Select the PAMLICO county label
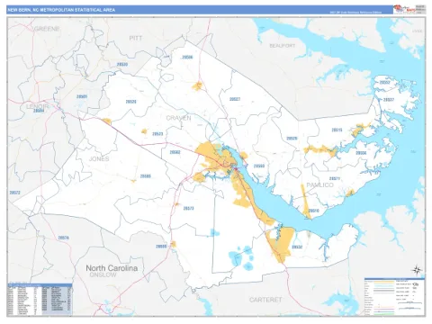 click(x=319, y=184)
